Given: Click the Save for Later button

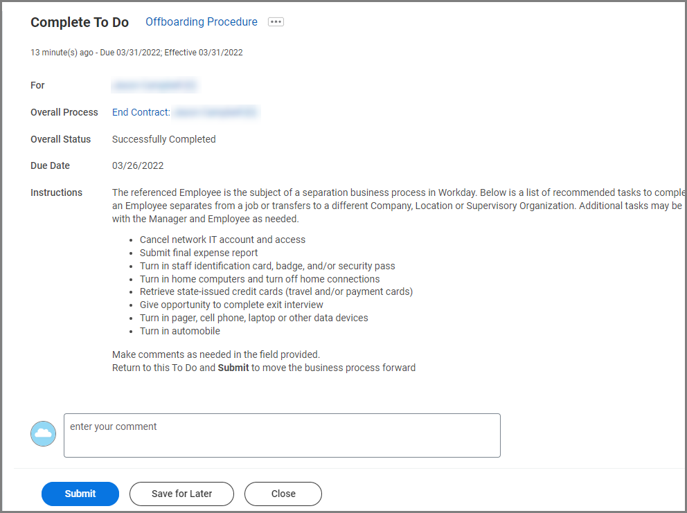Looking at the screenshot, I should (x=181, y=494).
